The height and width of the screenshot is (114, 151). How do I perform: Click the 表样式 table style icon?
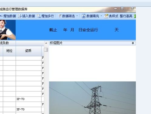click(x=106, y=16)
